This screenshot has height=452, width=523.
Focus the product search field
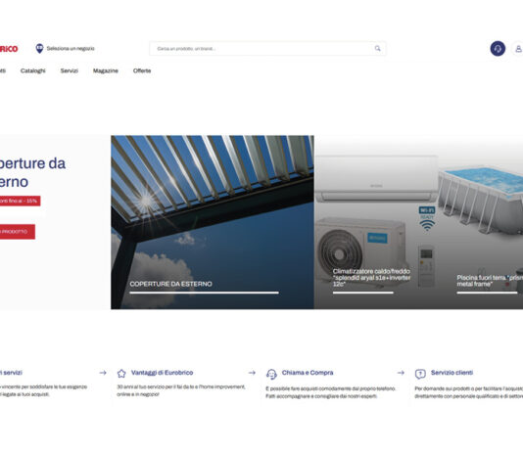tap(267, 49)
